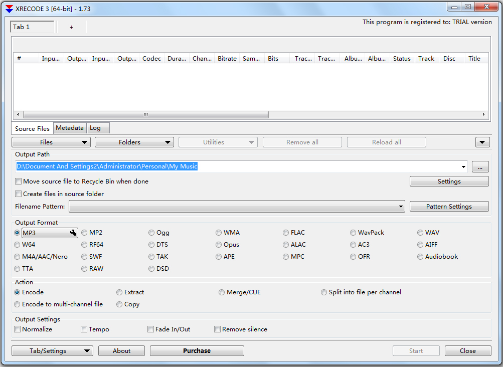
Task: Open the Files dropdown button
Action: (x=51, y=142)
